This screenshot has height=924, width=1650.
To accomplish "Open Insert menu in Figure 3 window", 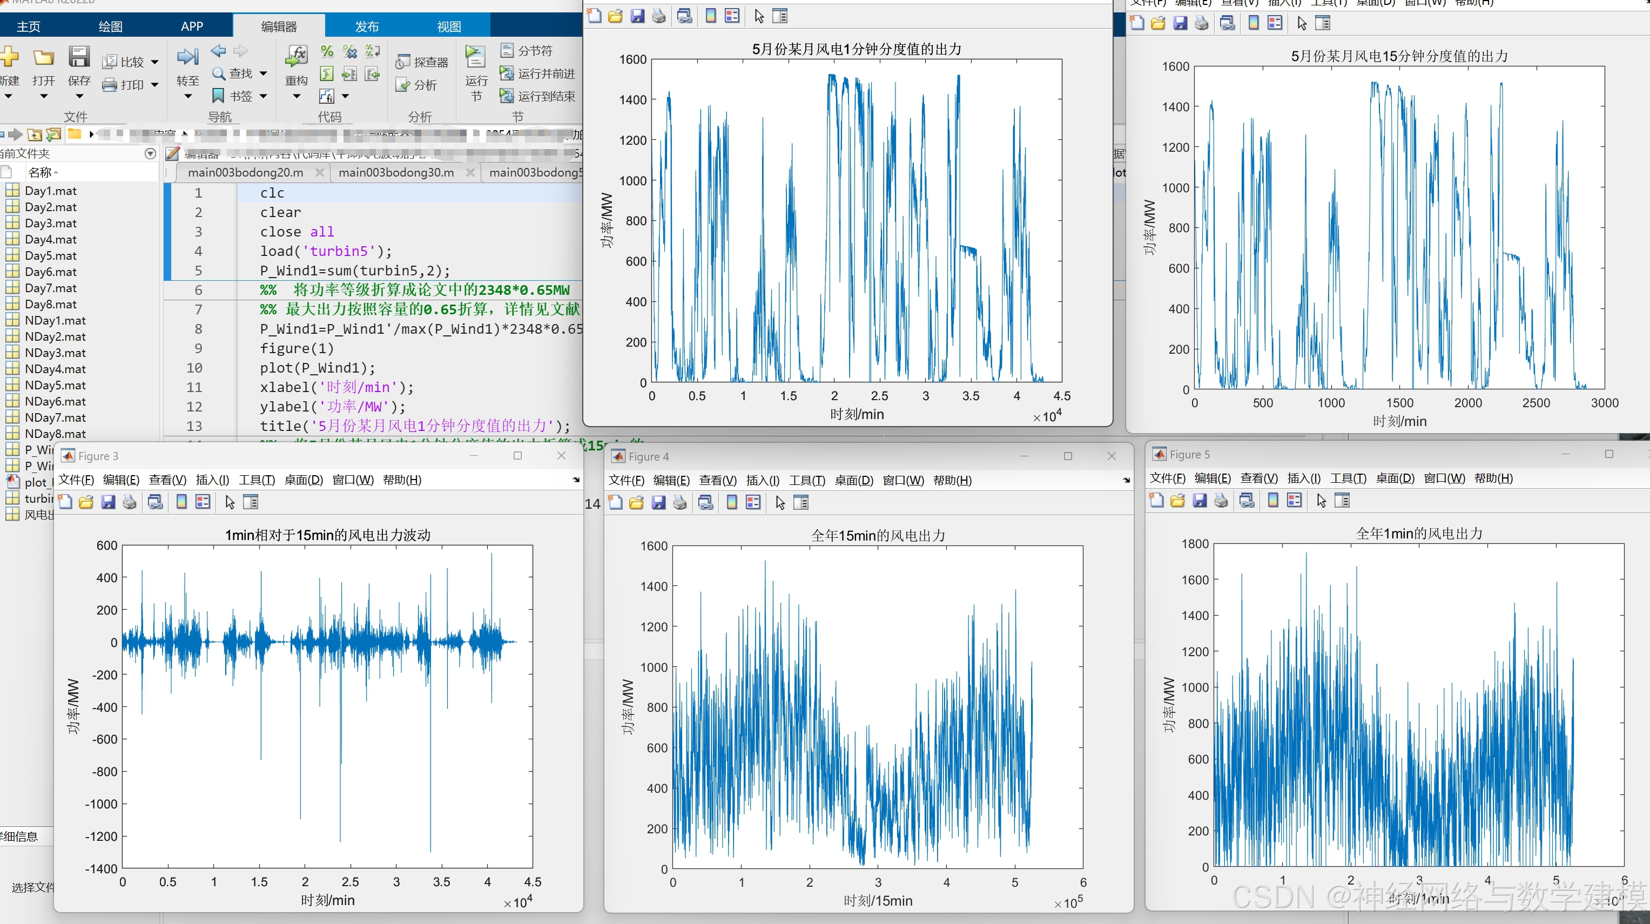I will pyautogui.click(x=212, y=480).
